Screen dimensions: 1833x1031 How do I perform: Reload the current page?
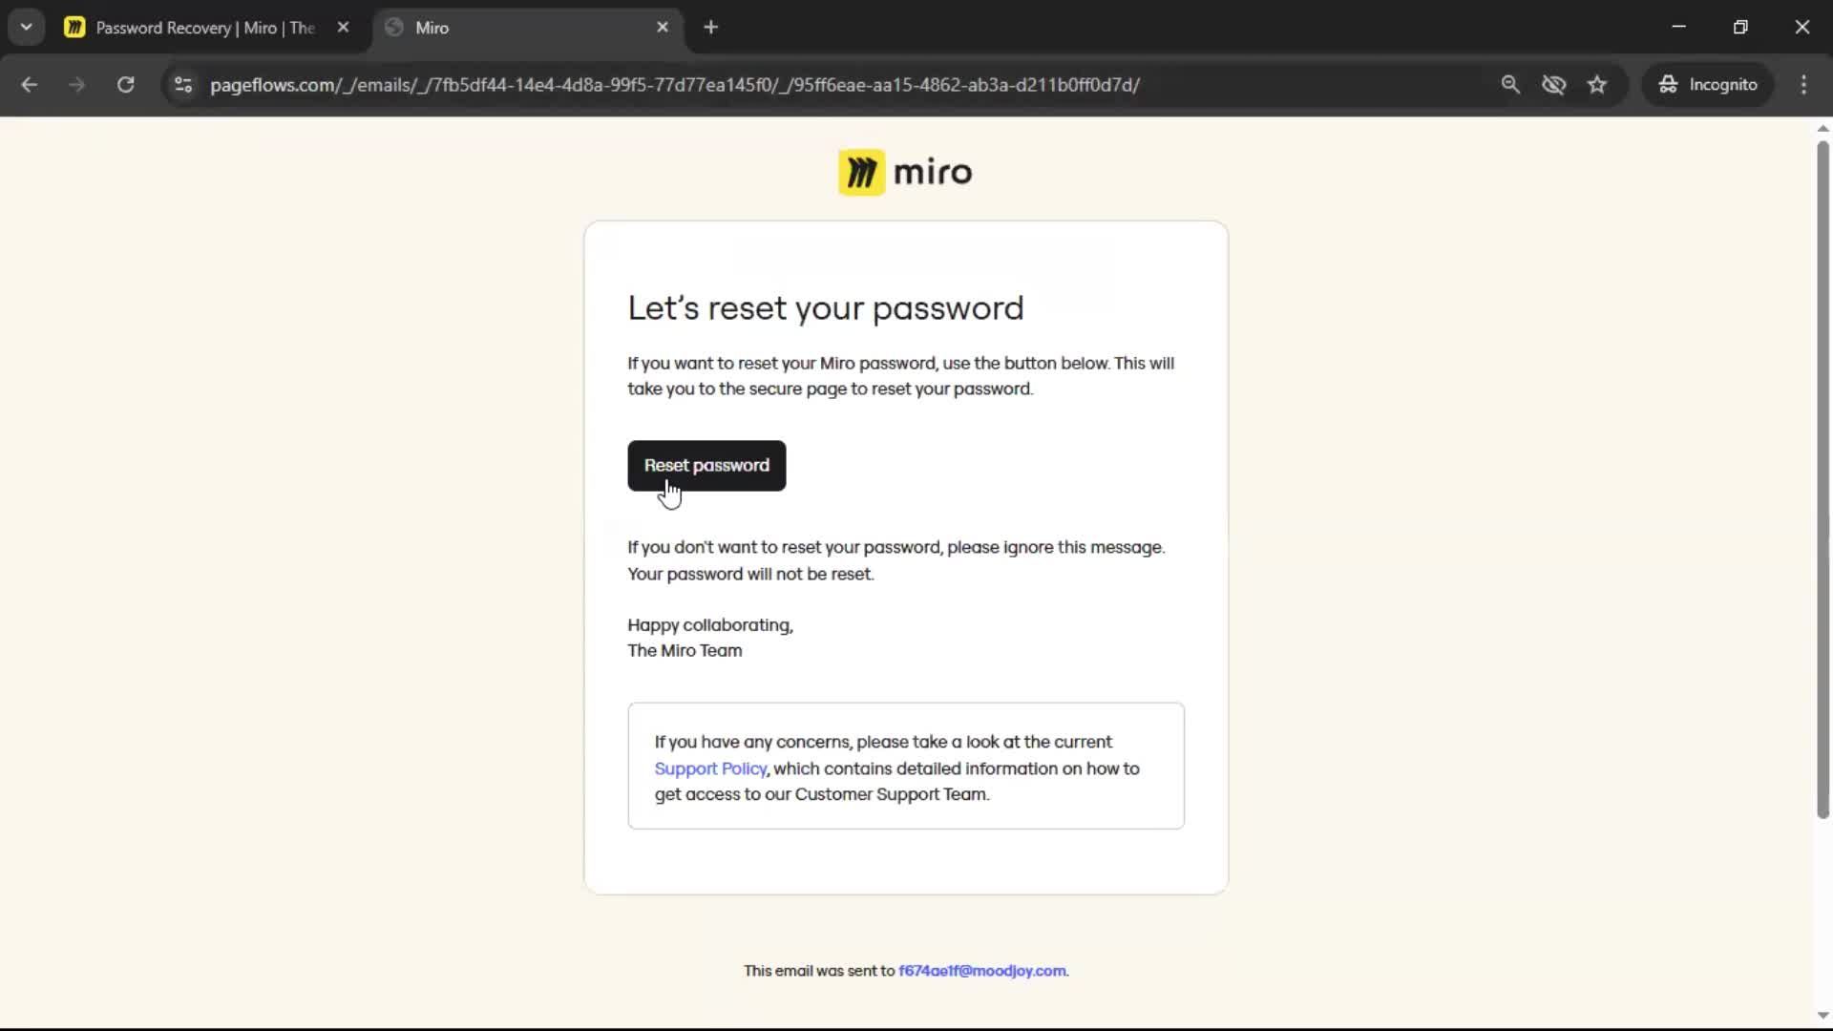125,85
